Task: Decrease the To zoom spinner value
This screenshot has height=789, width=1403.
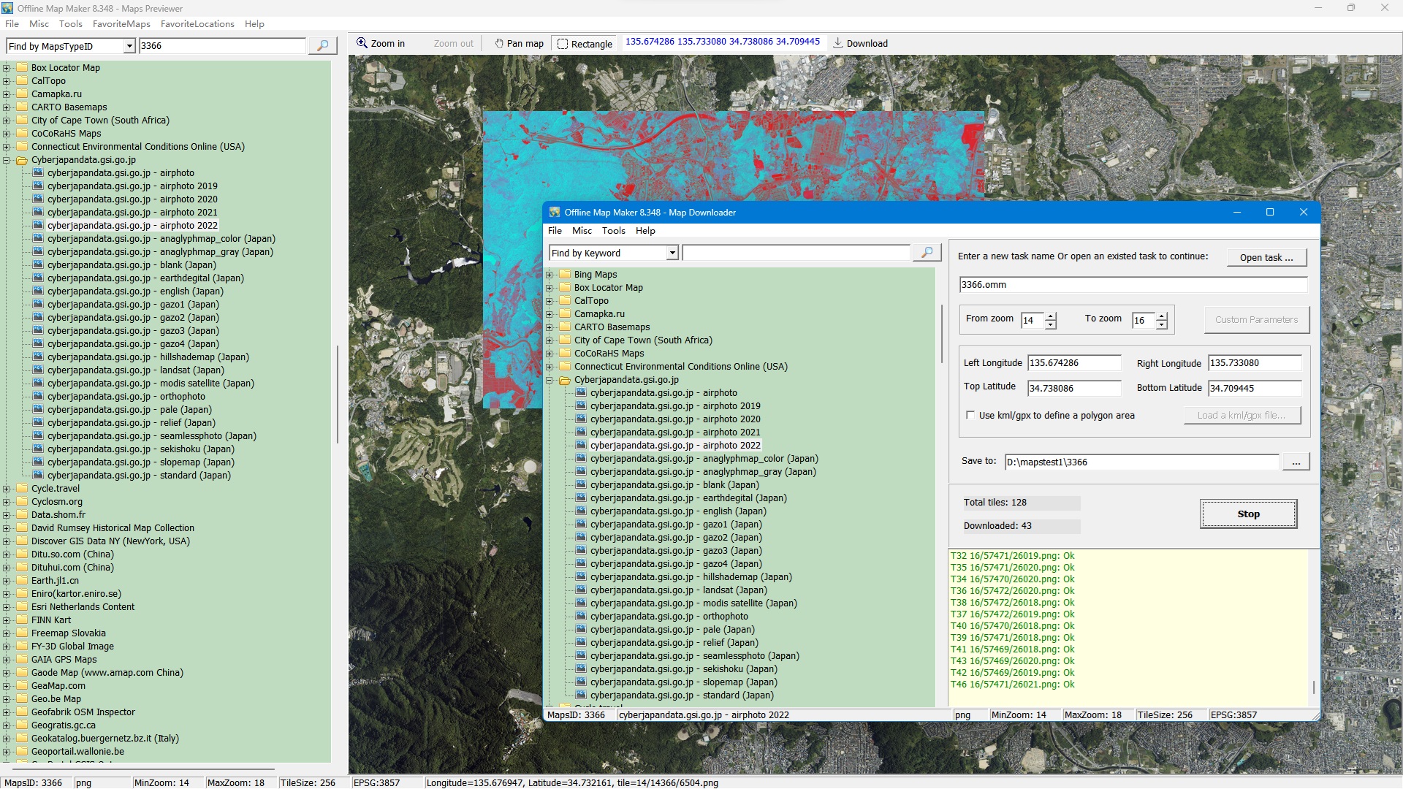Action: 1162,324
